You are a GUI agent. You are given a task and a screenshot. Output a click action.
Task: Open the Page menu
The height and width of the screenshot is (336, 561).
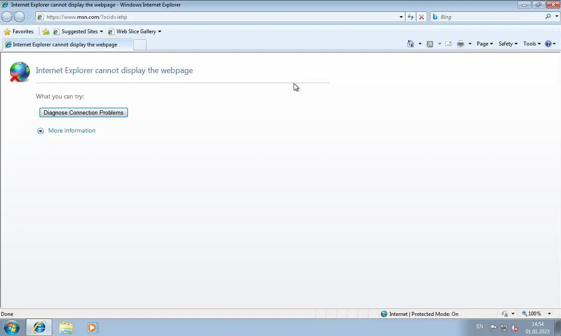tap(485, 44)
